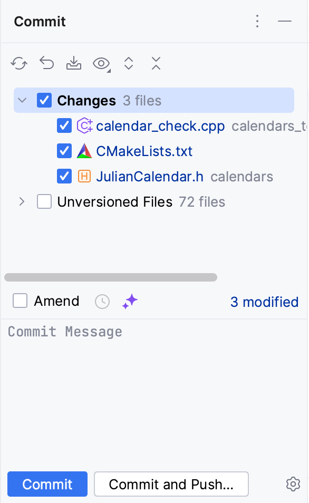This screenshot has height=503, width=309.
Task: Enable the Amend option
Action: pyautogui.click(x=20, y=301)
